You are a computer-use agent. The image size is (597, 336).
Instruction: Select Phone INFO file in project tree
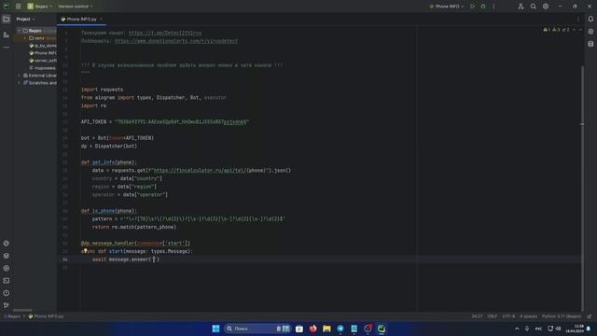click(43, 53)
